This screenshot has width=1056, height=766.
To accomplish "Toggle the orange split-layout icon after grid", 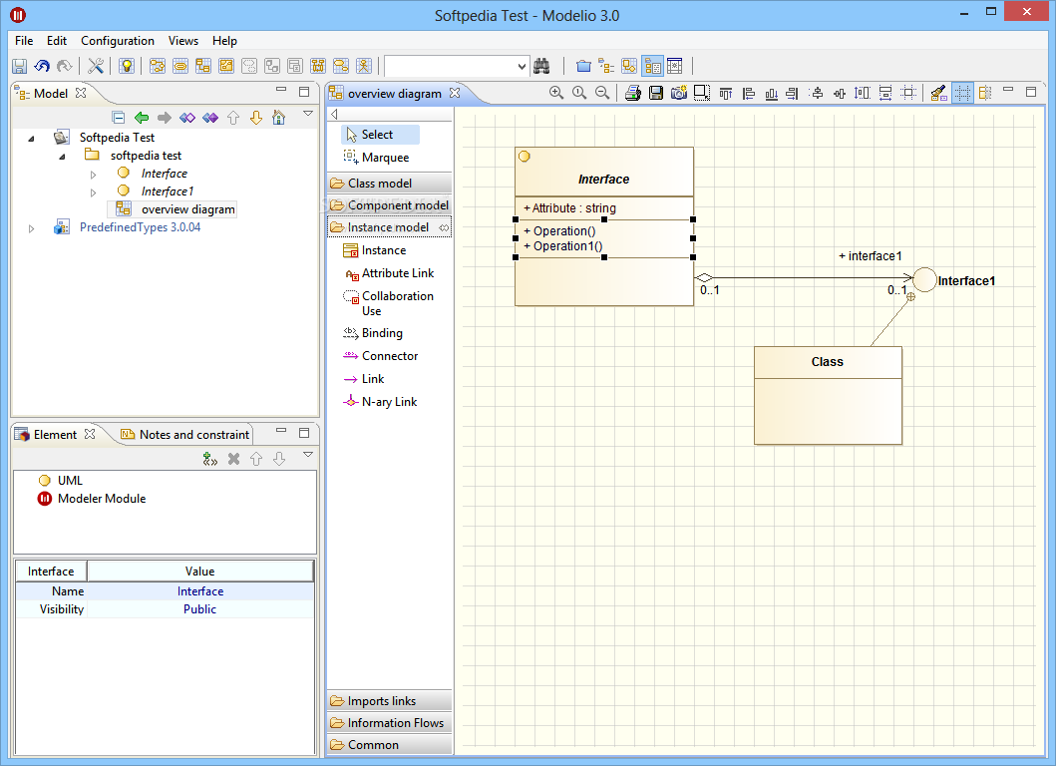I will [985, 93].
